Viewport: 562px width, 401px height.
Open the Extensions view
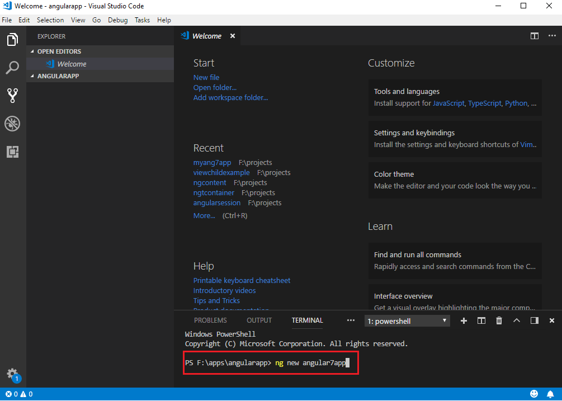tap(12, 152)
